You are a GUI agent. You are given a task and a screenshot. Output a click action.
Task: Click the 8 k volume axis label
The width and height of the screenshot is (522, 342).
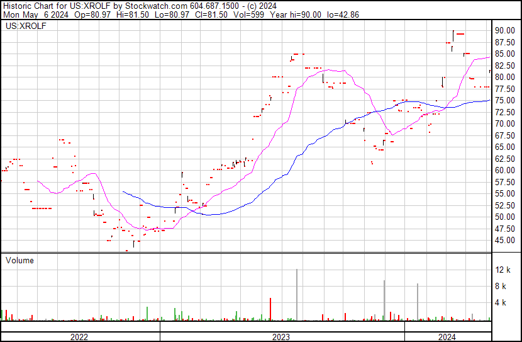(x=503, y=287)
